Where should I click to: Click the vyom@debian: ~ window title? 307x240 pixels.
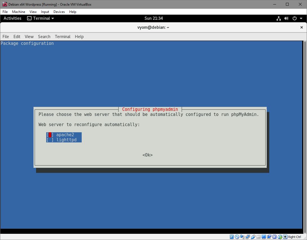(x=153, y=27)
